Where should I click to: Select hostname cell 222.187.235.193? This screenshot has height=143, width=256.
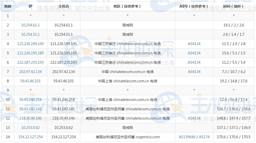(x=64, y=62)
